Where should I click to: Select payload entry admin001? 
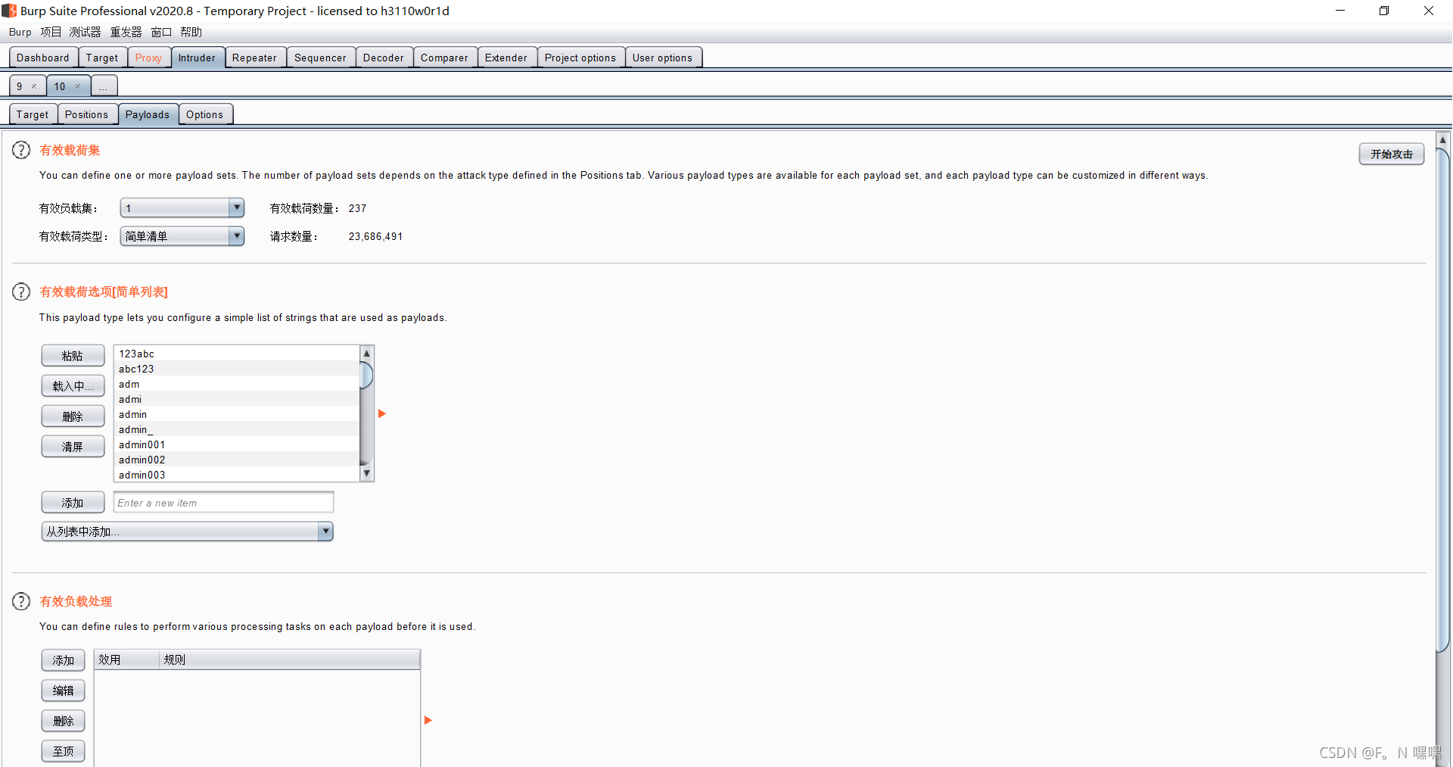click(237, 444)
